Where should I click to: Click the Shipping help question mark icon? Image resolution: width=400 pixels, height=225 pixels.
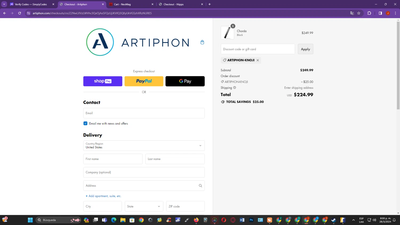[x=235, y=87]
